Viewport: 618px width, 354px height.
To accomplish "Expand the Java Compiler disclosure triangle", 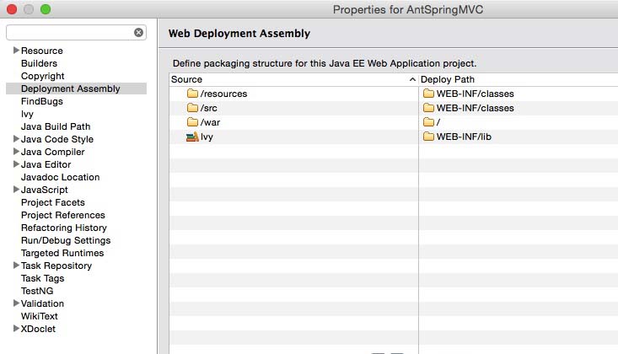I will pos(16,152).
